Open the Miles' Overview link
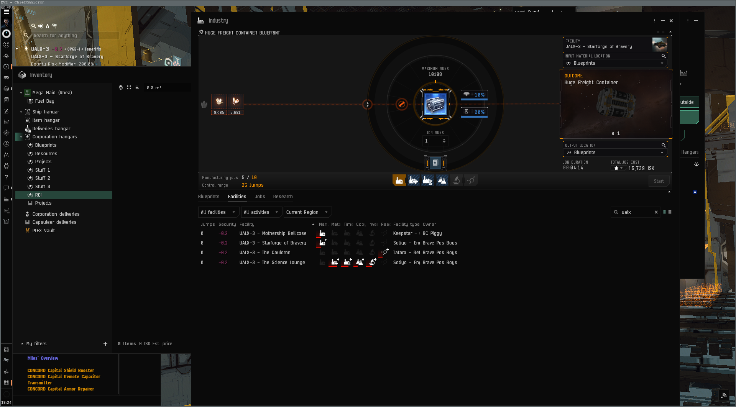 click(x=43, y=358)
